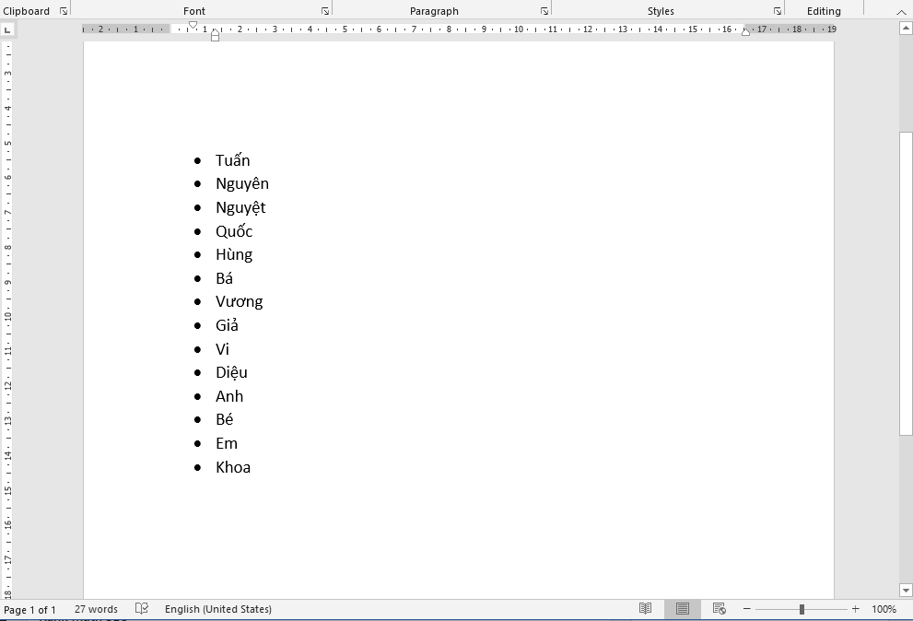Open the Font dialog launcher
913x621 pixels.
325,11
